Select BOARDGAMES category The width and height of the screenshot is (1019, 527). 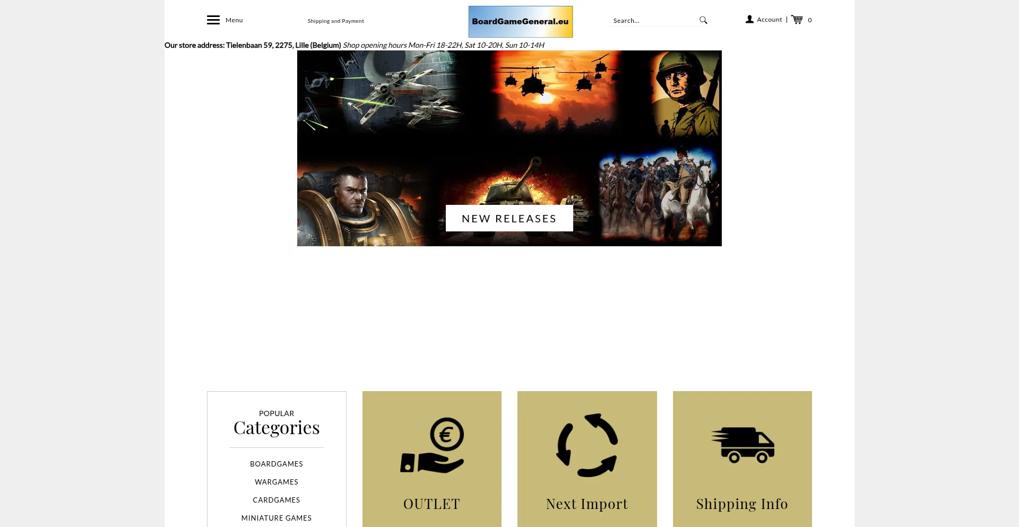pyautogui.click(x=277, y=464)
